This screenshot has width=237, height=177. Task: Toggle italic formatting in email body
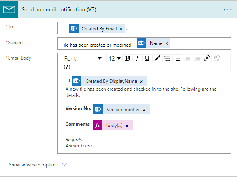tap(137, 58)
